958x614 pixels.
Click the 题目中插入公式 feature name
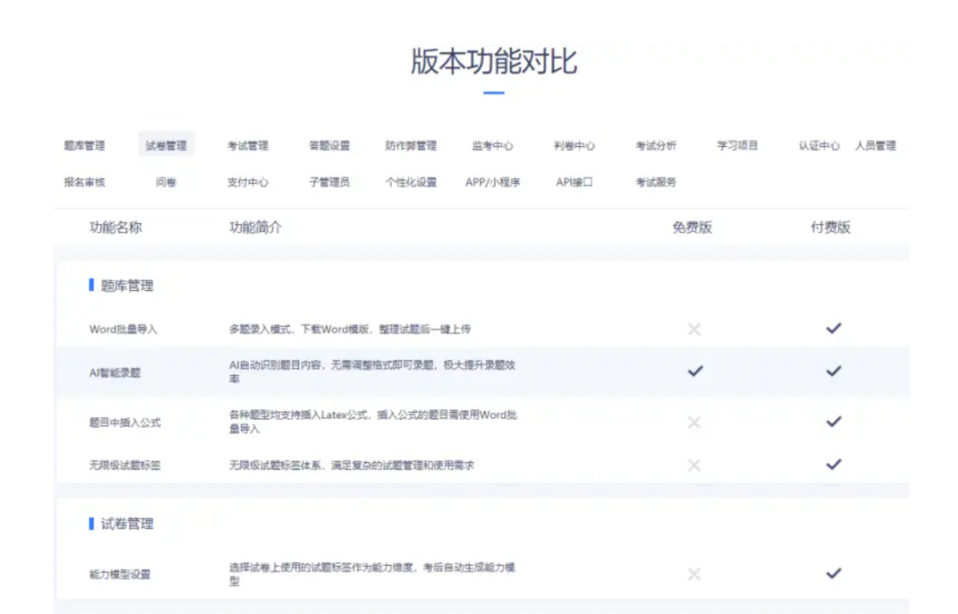125,423
